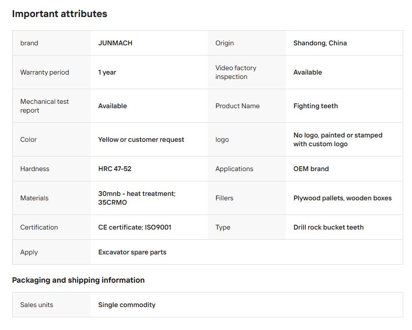Click the Excavator spare parts value
The image size is (412, 330).
132,252
